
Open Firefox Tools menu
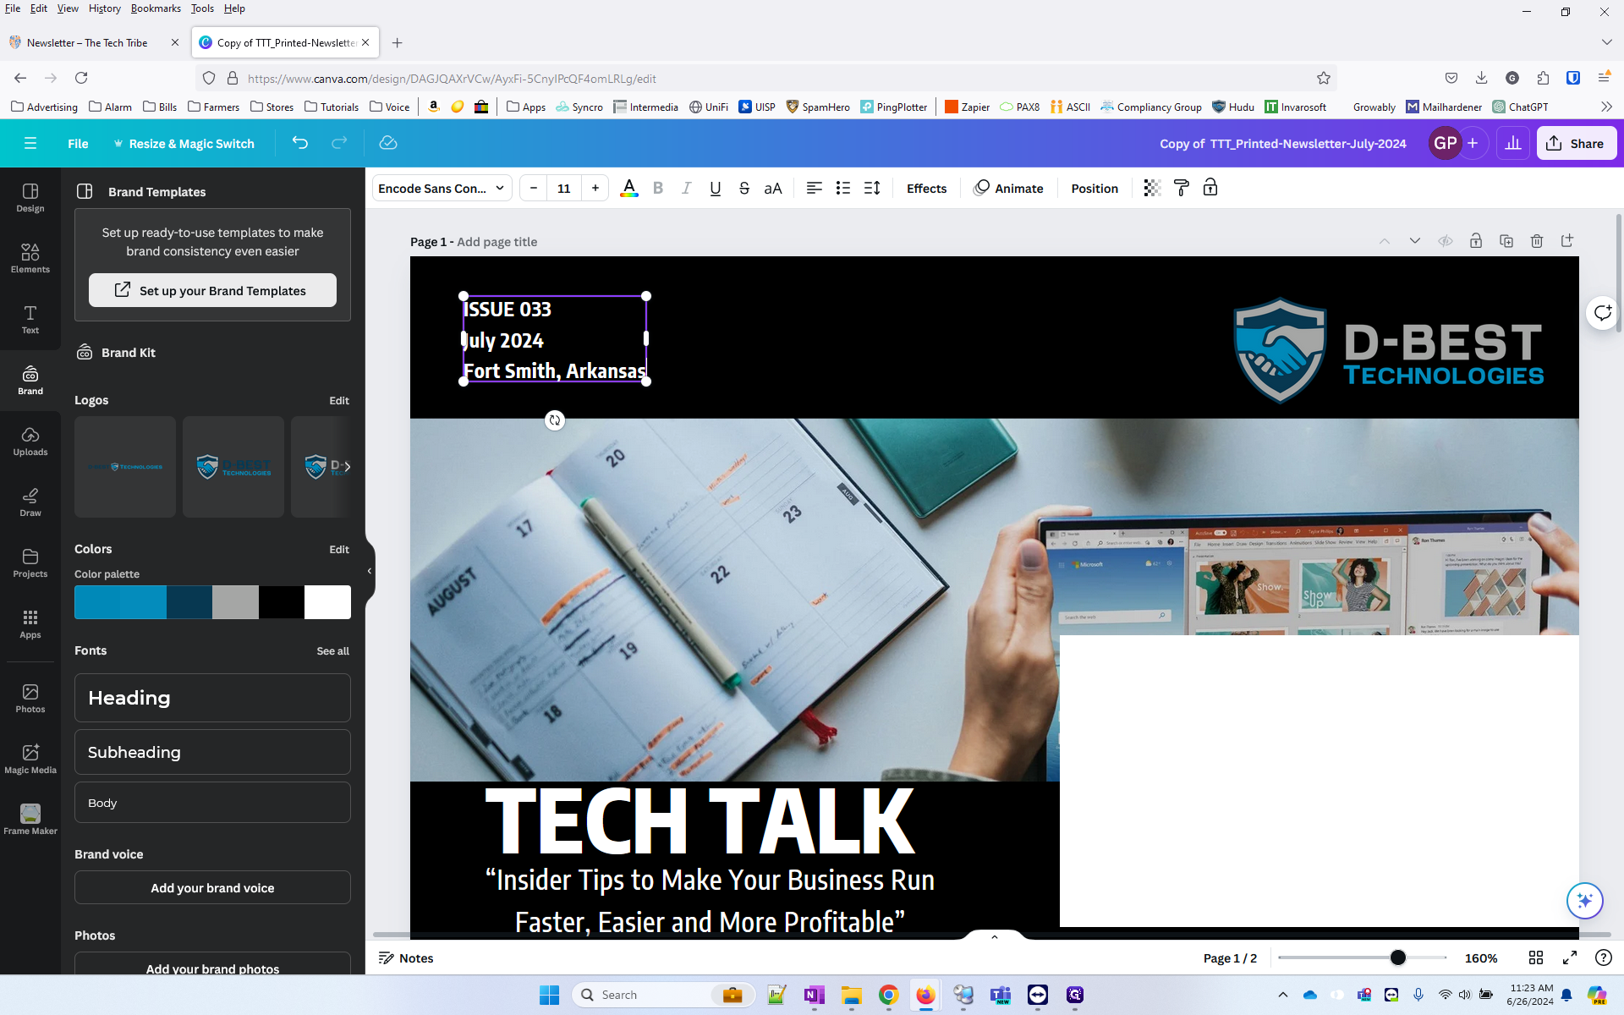[x=202, y=8]
